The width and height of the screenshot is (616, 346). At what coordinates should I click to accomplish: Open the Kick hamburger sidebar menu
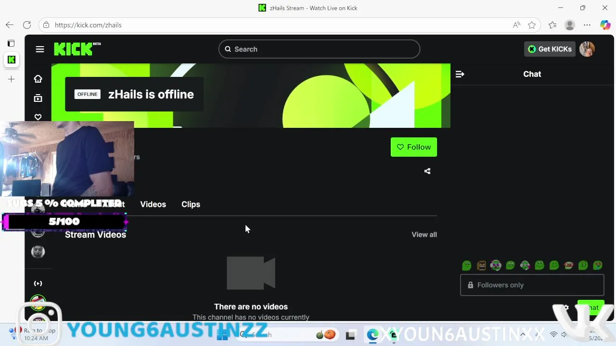[40, 49]
